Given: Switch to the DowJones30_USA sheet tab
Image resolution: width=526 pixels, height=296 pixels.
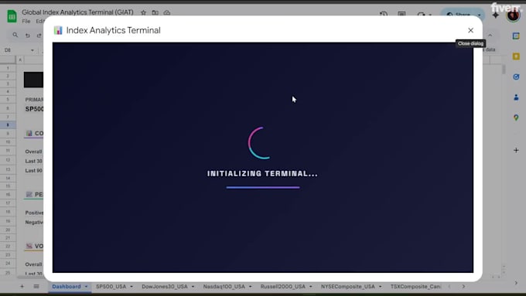Looking at the screenshot, I should coord(165,287).
